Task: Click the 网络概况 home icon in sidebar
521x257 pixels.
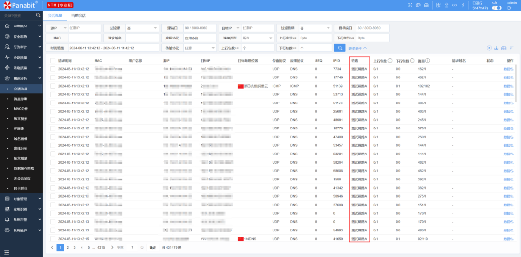Action: point(7,26)
